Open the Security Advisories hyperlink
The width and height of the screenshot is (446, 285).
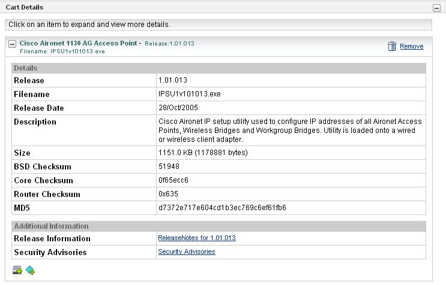[186, 251]
